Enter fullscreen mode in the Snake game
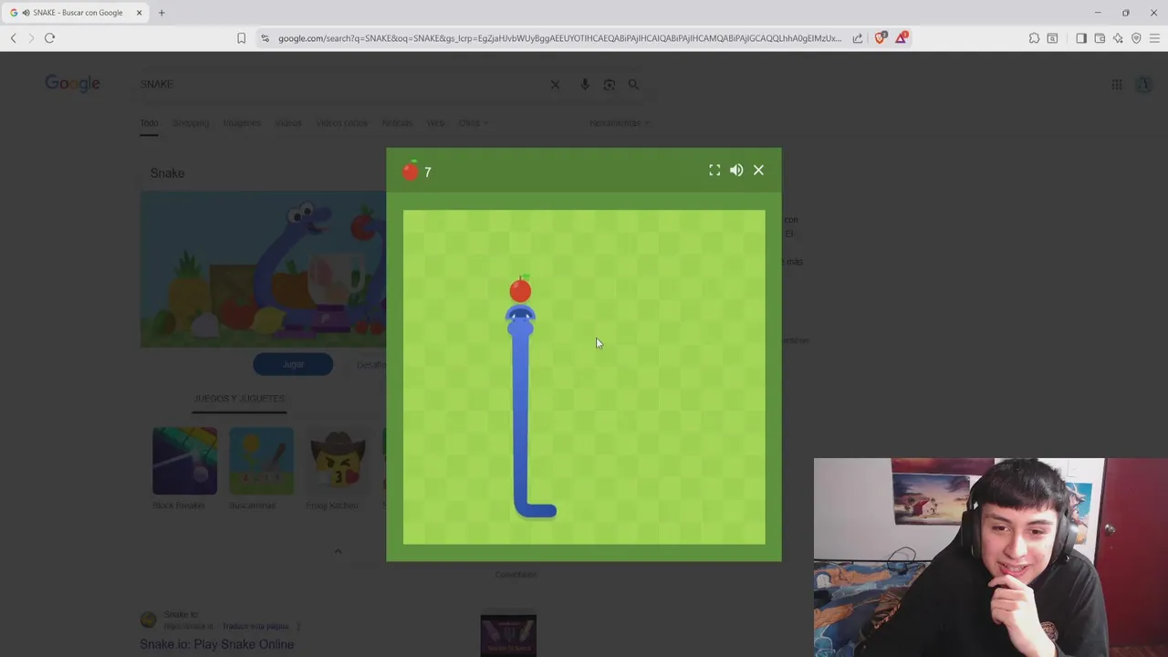 [x=714, y=171]
